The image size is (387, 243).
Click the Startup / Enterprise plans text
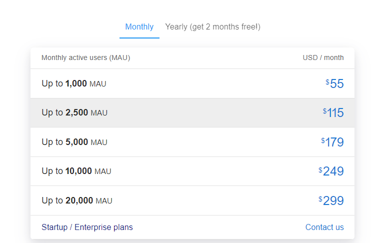tap(87, 227)
